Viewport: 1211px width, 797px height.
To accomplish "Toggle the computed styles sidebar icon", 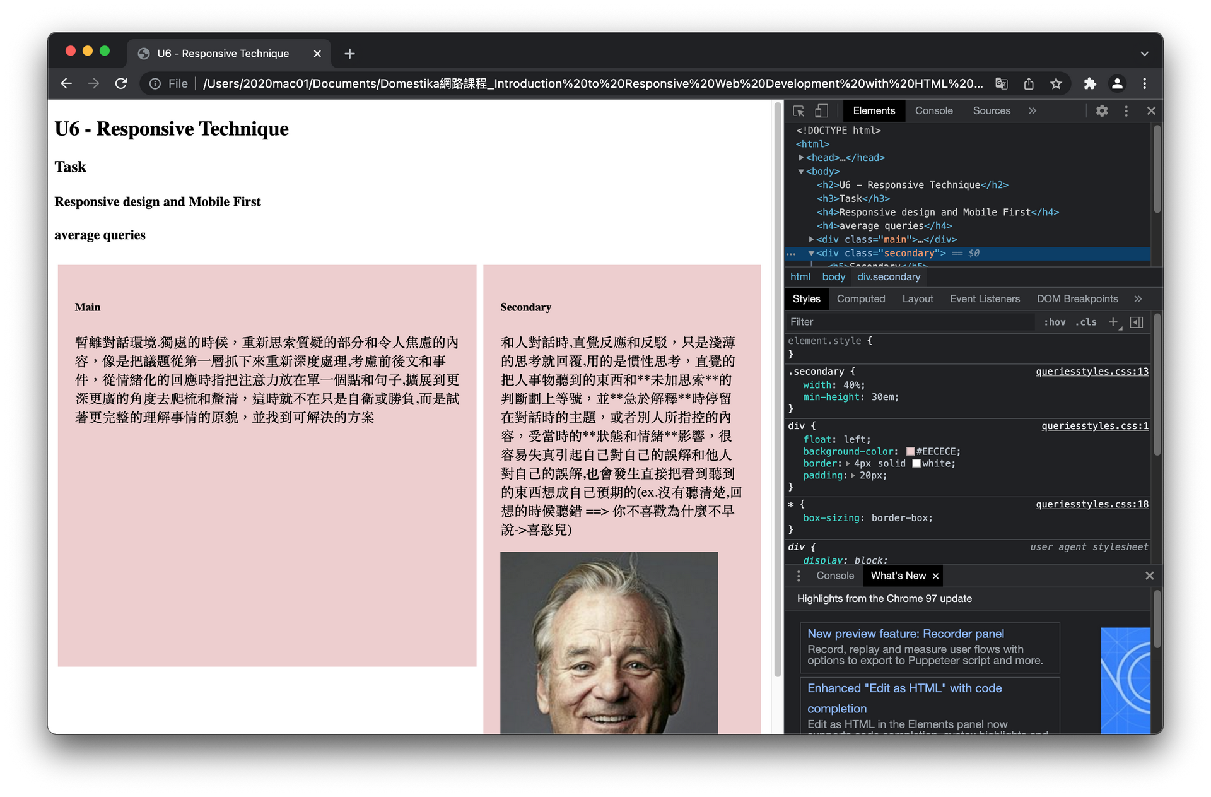I will pyautogui.click(x=1137, y=322).
